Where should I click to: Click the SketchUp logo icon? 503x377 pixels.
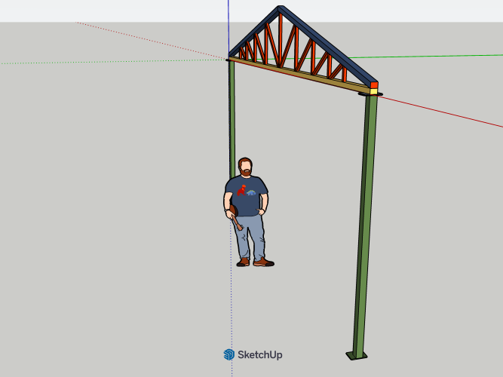click(228, 354)
